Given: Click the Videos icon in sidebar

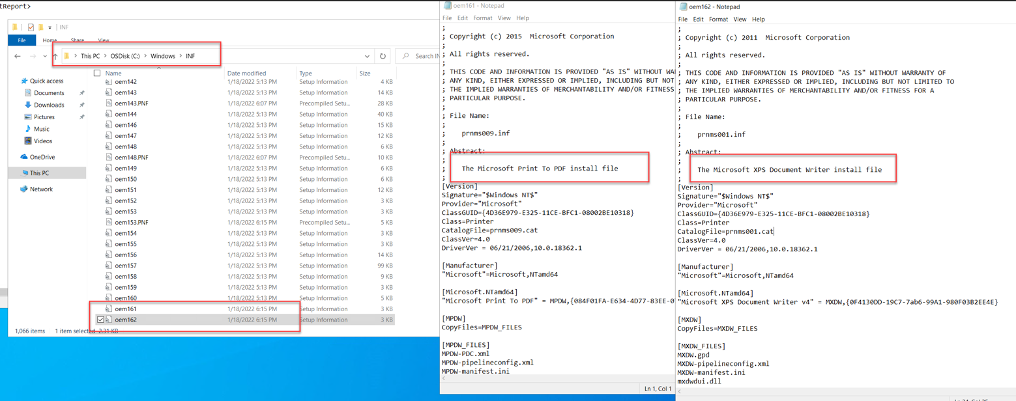Looking at the screenshot, I should pos(28,141).
